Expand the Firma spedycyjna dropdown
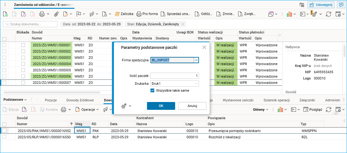 pyautogui.click(x=196, y=60)
